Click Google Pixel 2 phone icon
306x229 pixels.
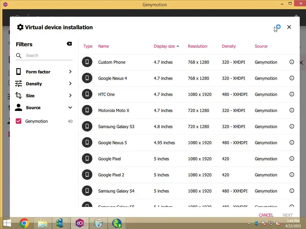pyautogui.click(x=87, y=175)
